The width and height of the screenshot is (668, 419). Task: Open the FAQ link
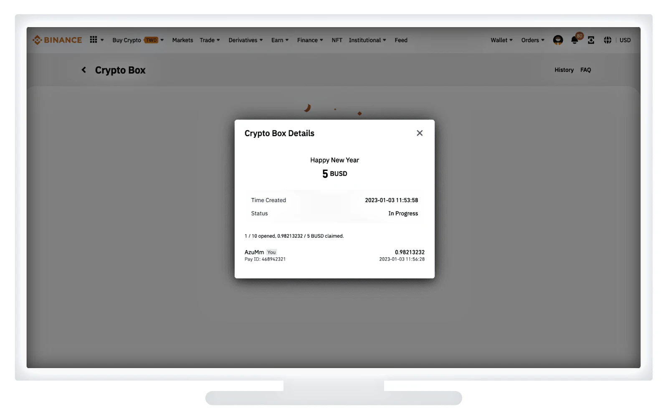point(585,70)
